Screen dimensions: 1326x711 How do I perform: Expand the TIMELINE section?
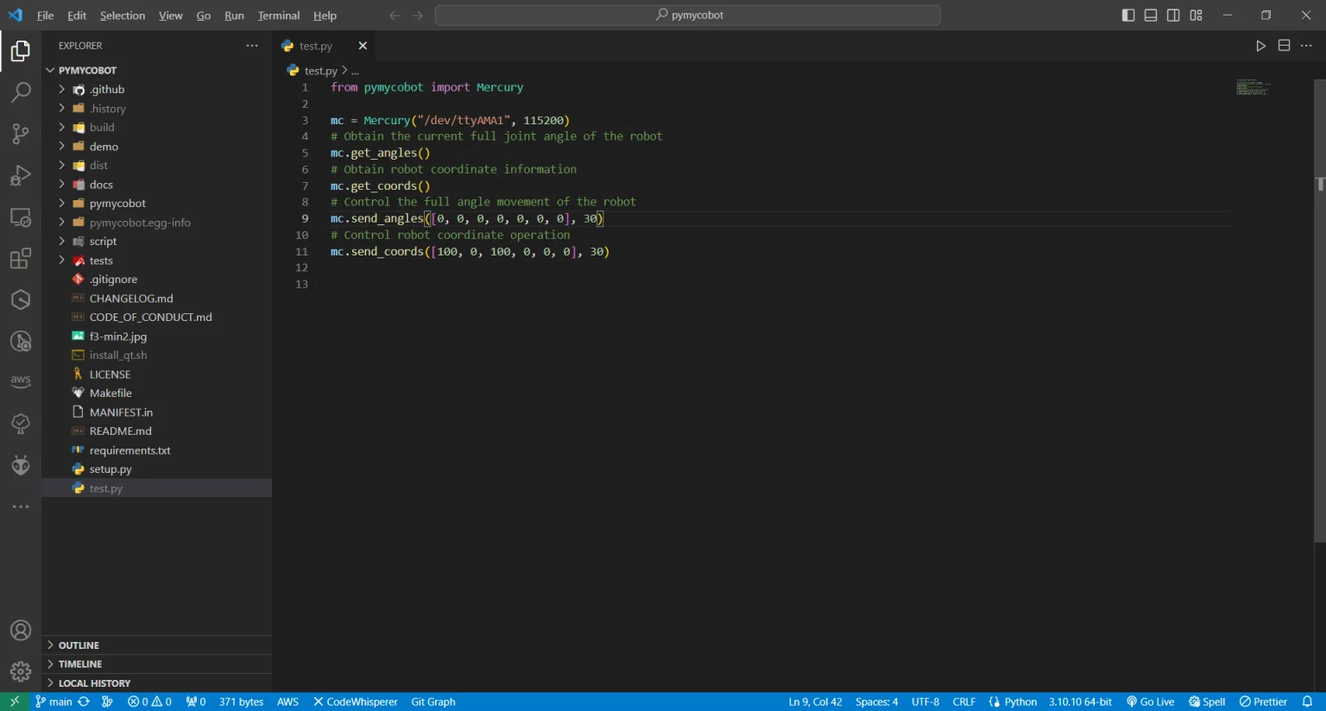(x=80, y=664)
